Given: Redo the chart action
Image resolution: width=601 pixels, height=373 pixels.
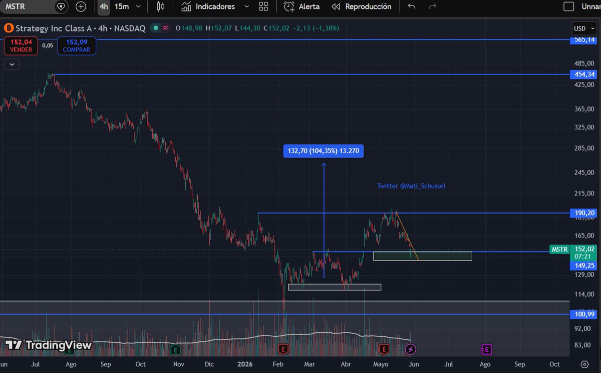Looking at the screenshot, I should click(433, 7).
